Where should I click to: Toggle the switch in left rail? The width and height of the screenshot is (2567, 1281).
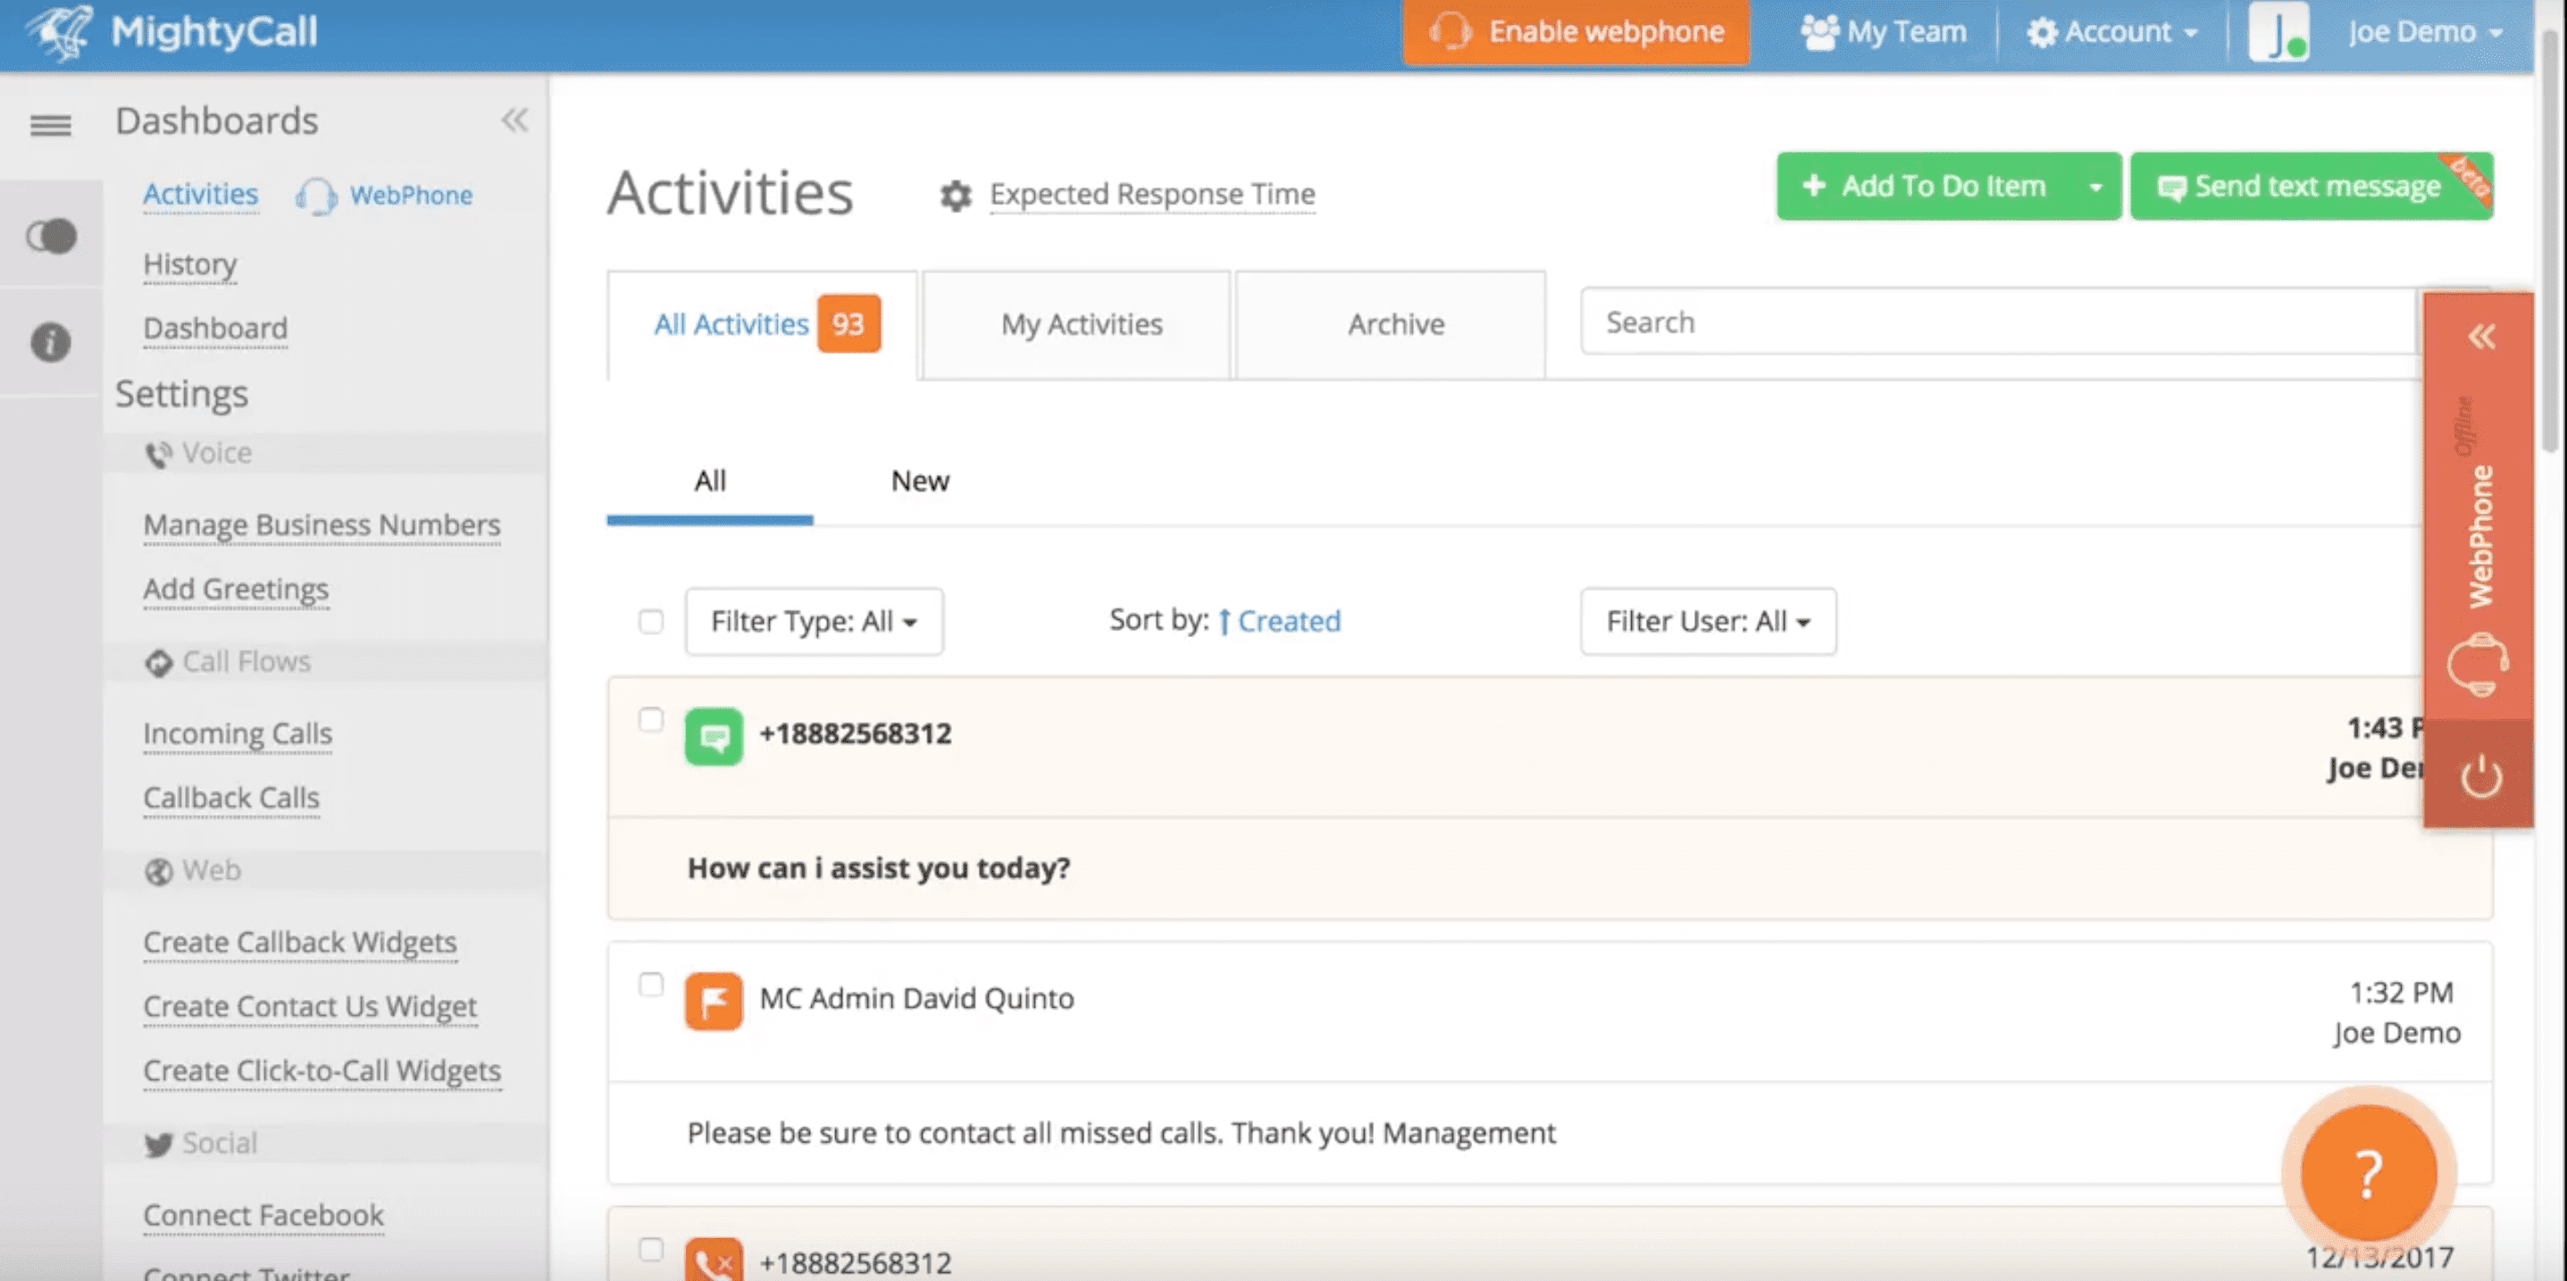point(52,236)
